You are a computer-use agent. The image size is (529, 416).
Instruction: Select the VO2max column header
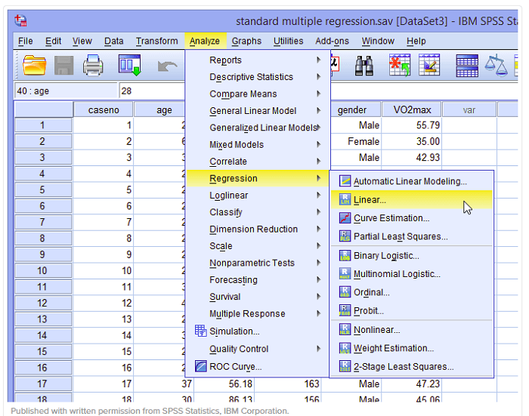412,110
